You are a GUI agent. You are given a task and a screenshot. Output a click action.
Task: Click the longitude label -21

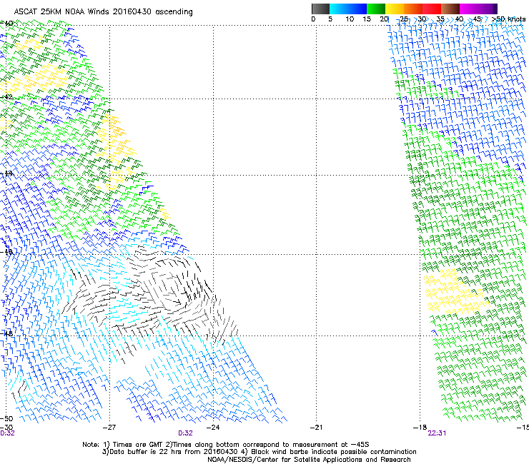pos(316,428)
